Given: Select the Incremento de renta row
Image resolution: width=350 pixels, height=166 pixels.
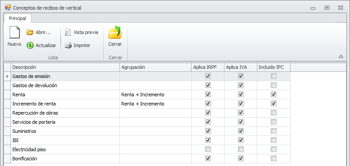Looking at the screenshot, I should 147,104.
